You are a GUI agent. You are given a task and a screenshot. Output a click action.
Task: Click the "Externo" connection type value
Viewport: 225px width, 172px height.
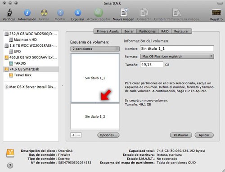tap(64, 159)
